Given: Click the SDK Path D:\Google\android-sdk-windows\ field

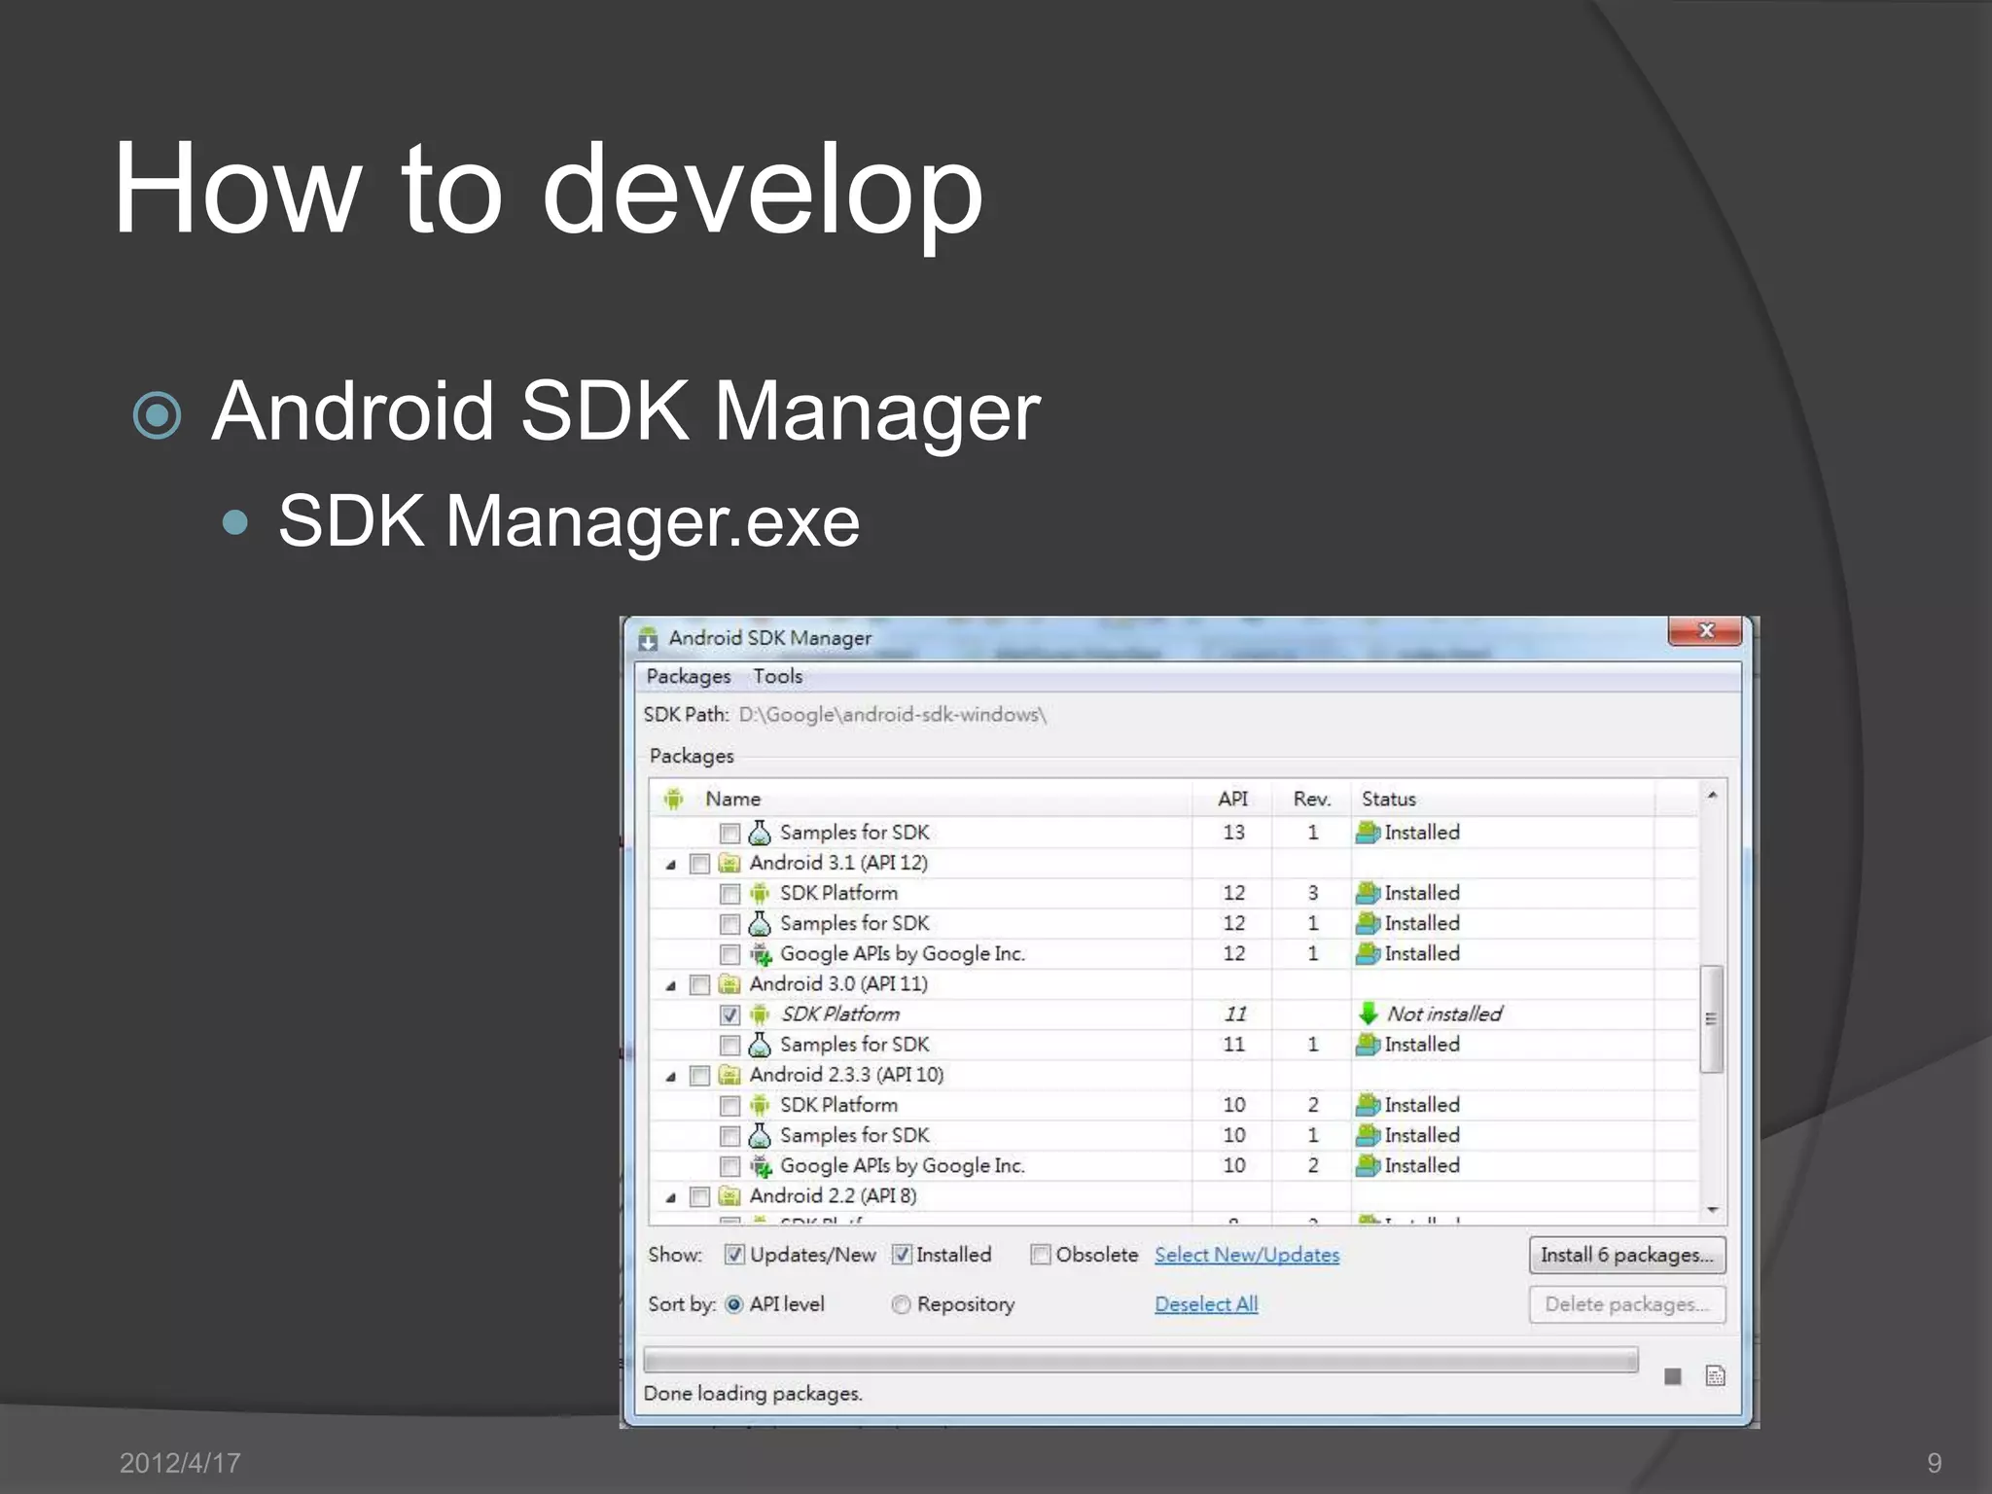Looking at the screenshot, I should [892, 715].
